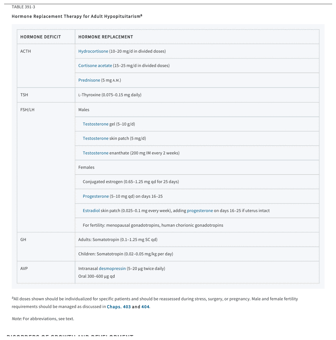
Task: Click the GH row label
Action: [x=23, y=240]
